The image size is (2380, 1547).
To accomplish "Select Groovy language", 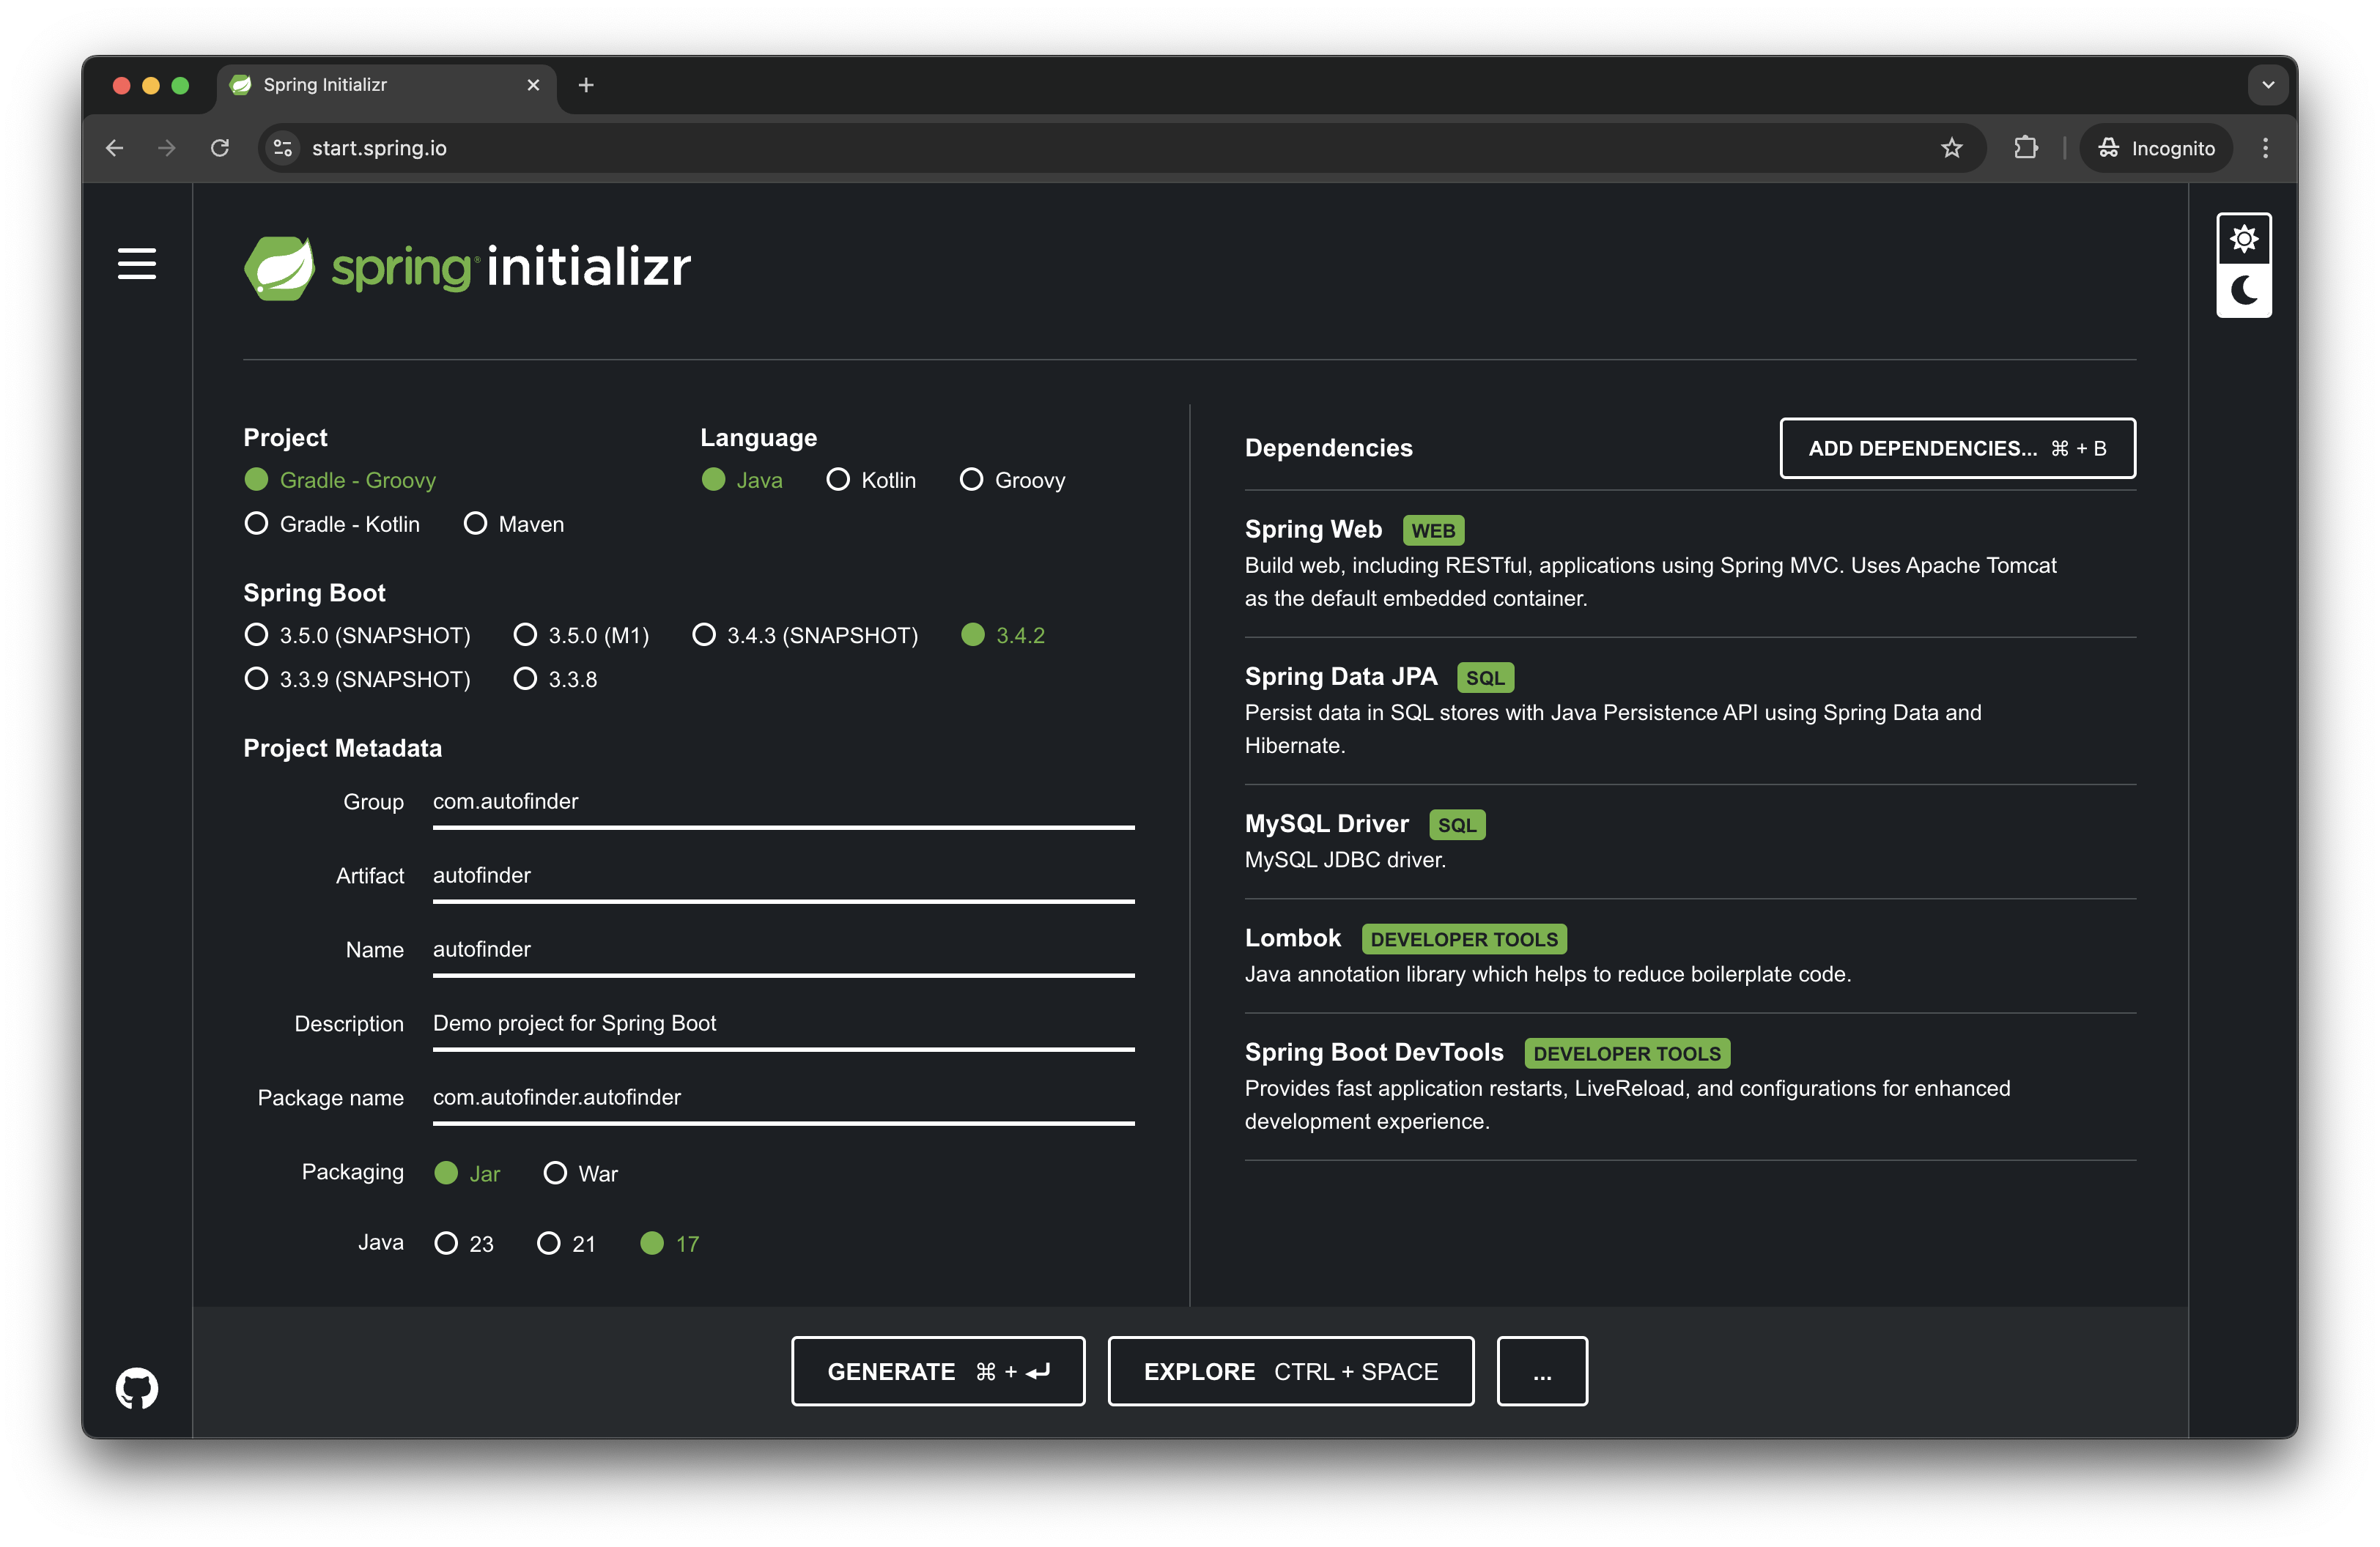I will (1012, 480).
